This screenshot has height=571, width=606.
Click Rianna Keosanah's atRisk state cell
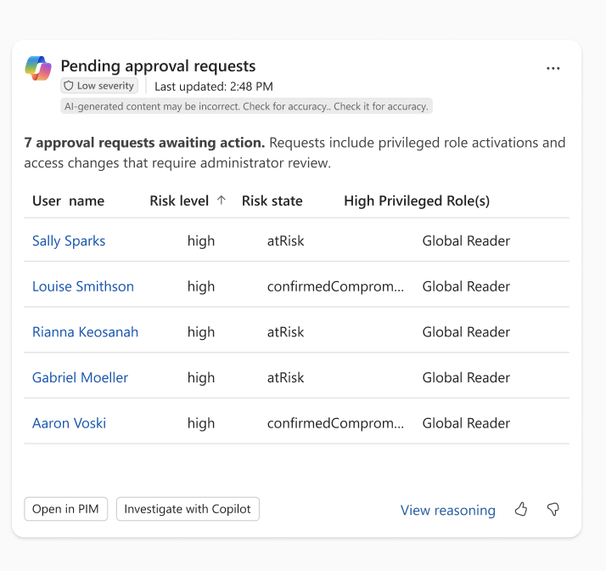point(286,332)
